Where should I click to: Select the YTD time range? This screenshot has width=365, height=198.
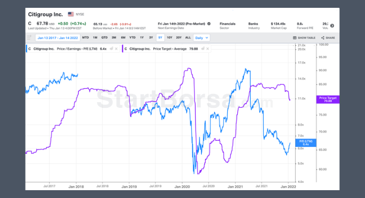[x=132, y=38]
